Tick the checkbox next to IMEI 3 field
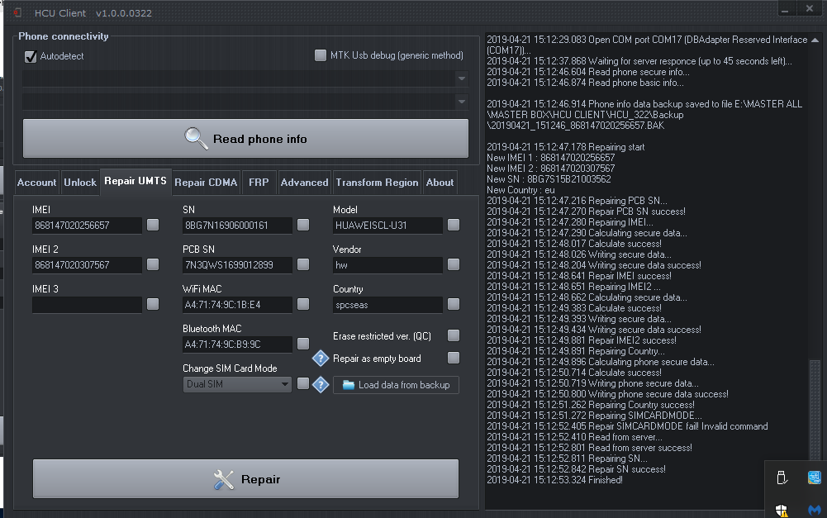Image resolution: width=827 pixels, height=518 pixels. pos(153,304)
